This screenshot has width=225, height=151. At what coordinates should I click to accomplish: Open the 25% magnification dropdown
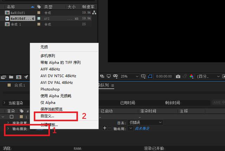click(129, 76)
